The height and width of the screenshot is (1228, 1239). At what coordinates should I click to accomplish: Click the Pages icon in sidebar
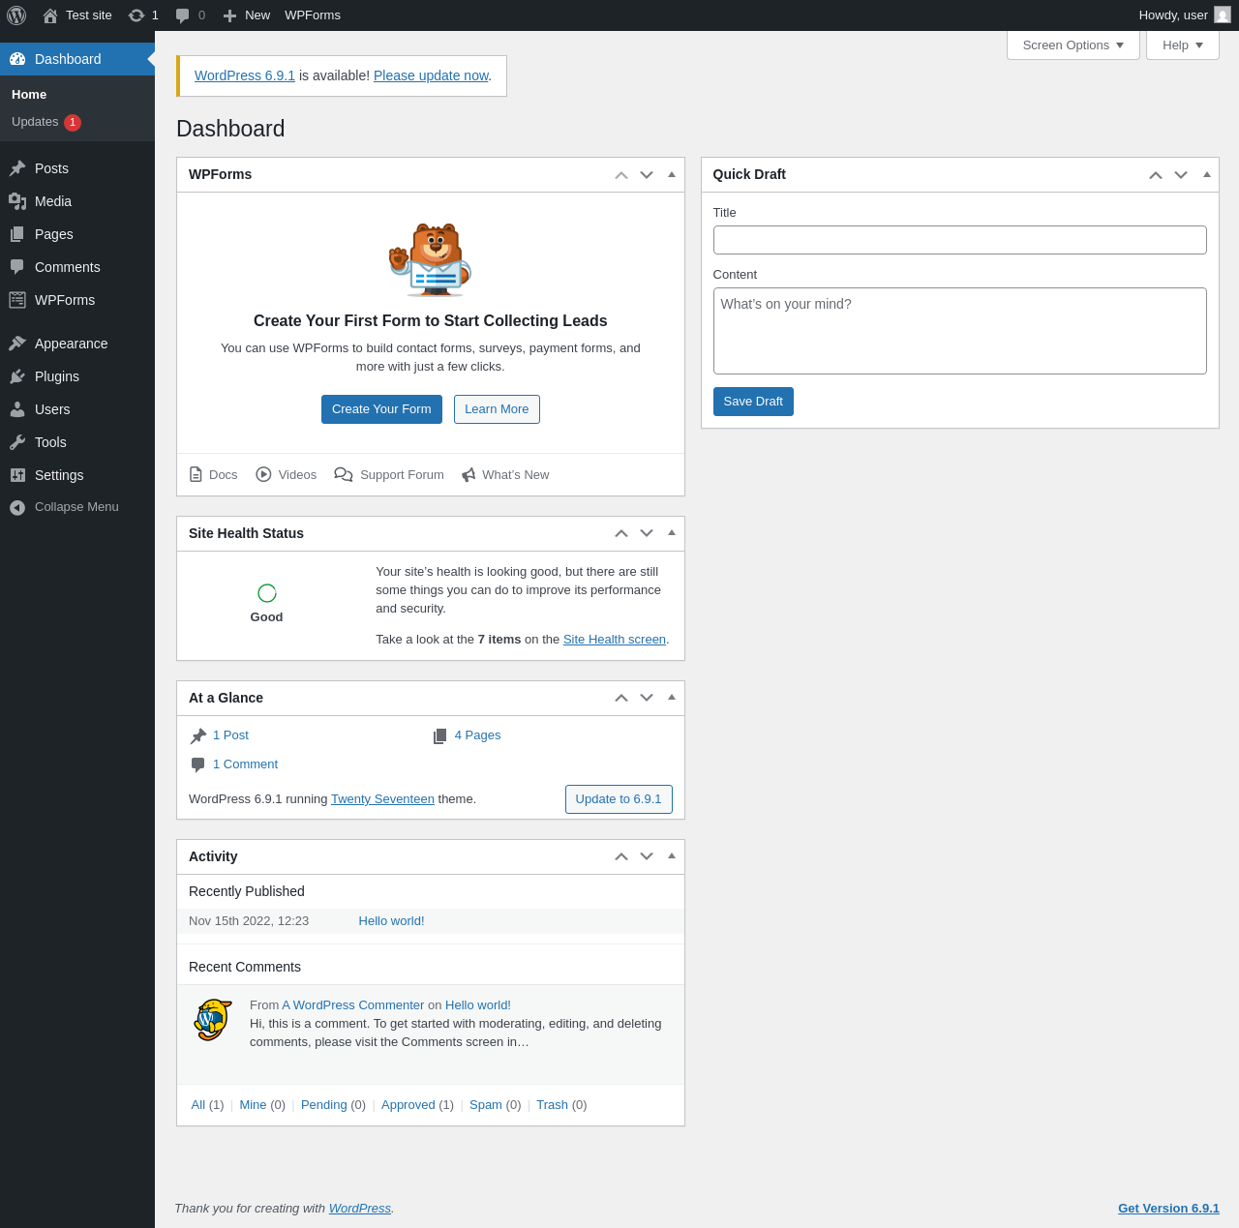[17, 234]
